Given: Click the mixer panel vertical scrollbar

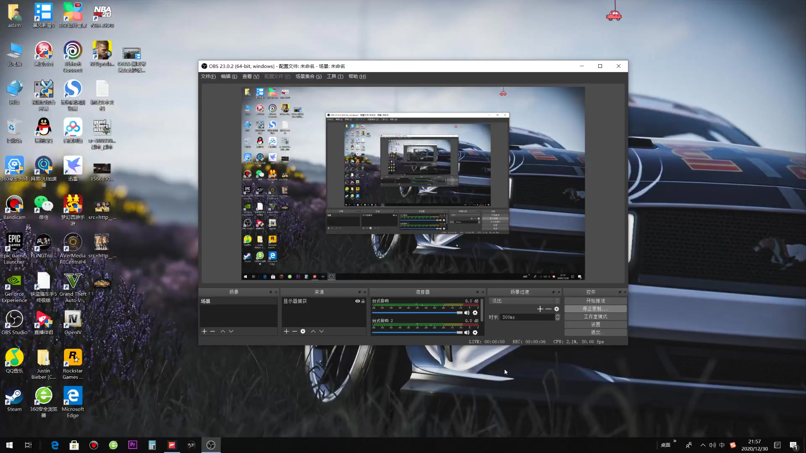Looking at the screenshot, I should tap(482, 310).
